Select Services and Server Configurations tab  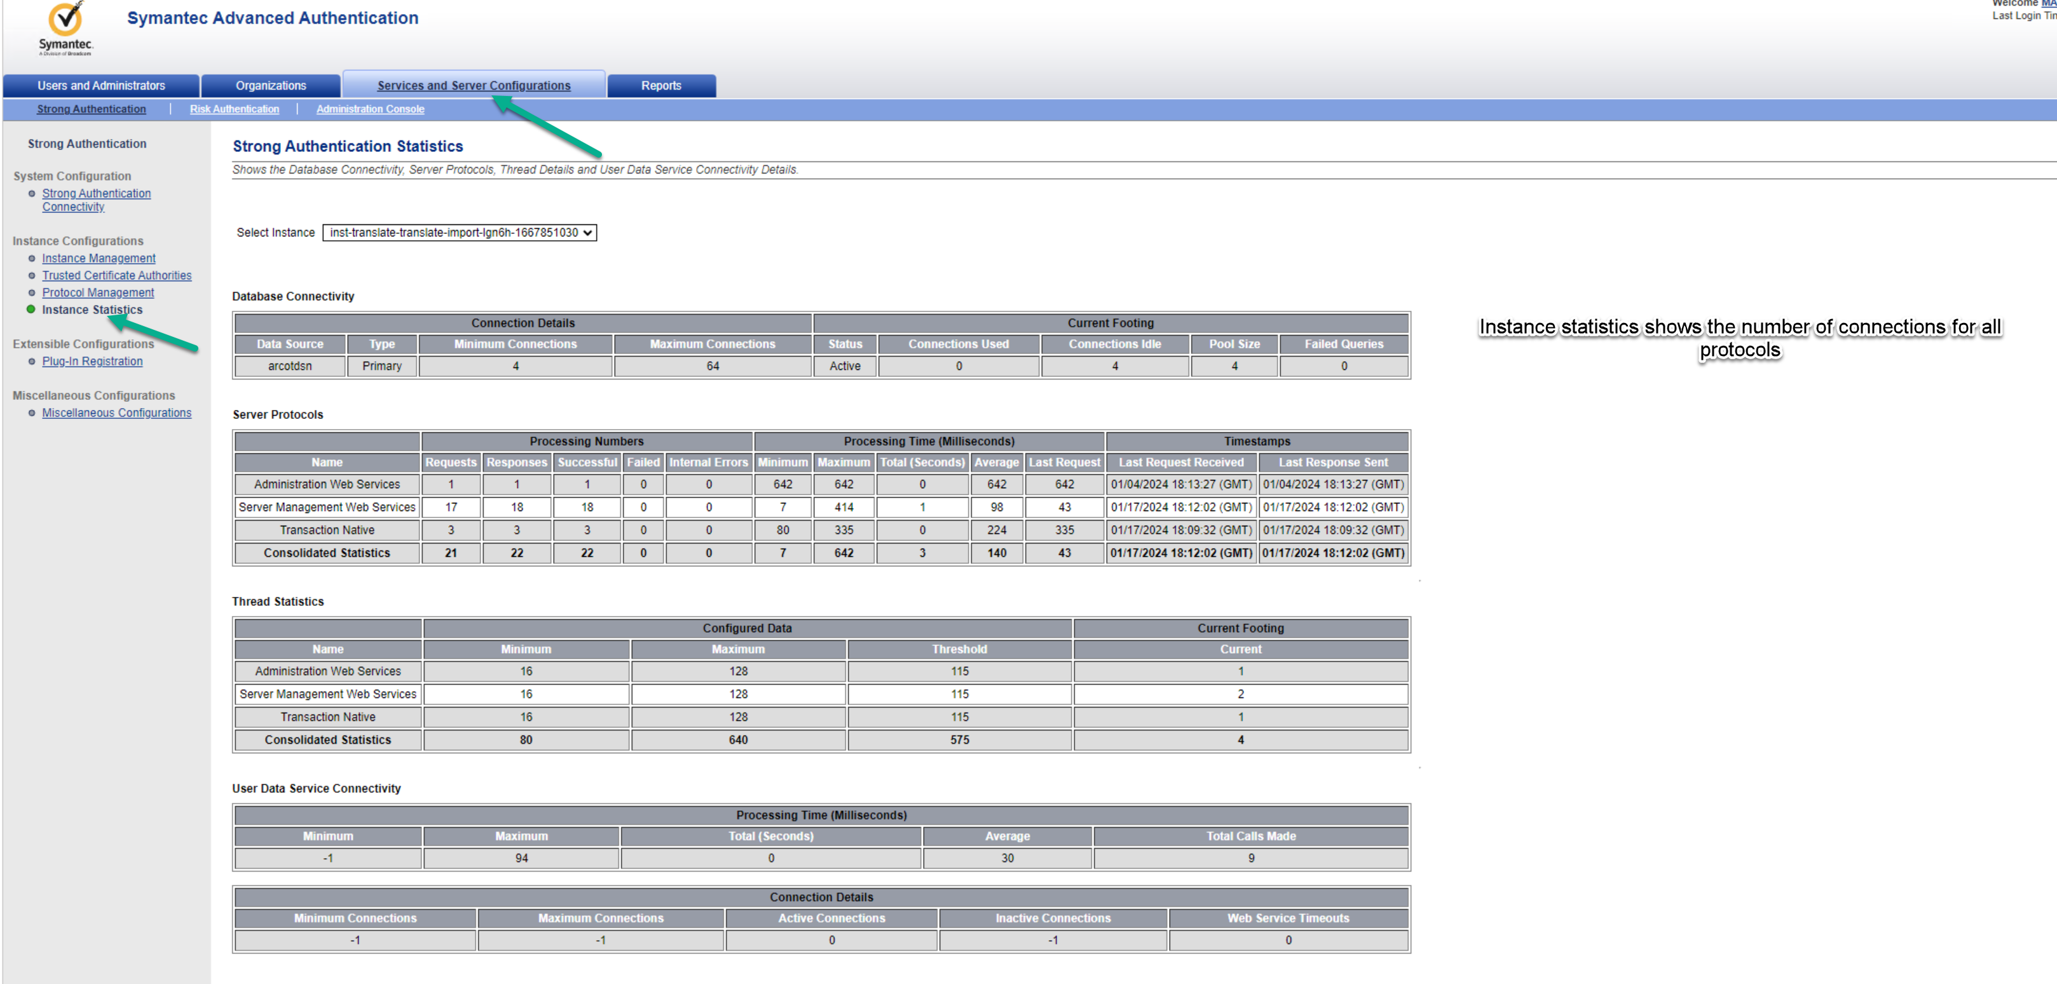coord(474,85)
